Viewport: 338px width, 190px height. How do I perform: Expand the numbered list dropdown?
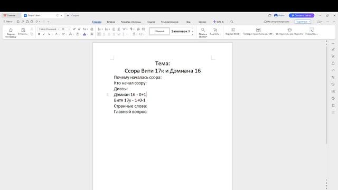(109, 29)
